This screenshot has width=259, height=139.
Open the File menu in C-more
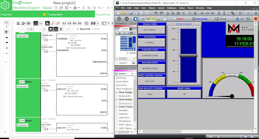[x=123, y=8]
